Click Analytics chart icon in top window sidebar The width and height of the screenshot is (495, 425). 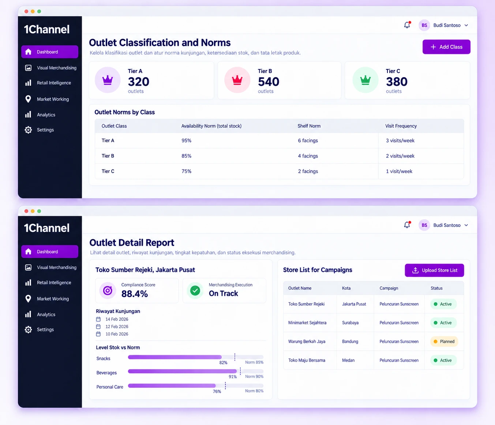(x=28, y=115)
